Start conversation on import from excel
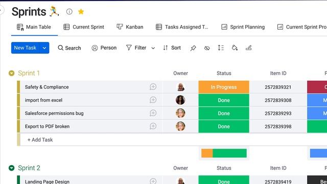Viewport: 327px width, 184px height. click(x=153, y=100)
